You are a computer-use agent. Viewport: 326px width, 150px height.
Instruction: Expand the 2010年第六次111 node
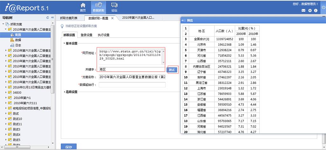pos(6,103)
